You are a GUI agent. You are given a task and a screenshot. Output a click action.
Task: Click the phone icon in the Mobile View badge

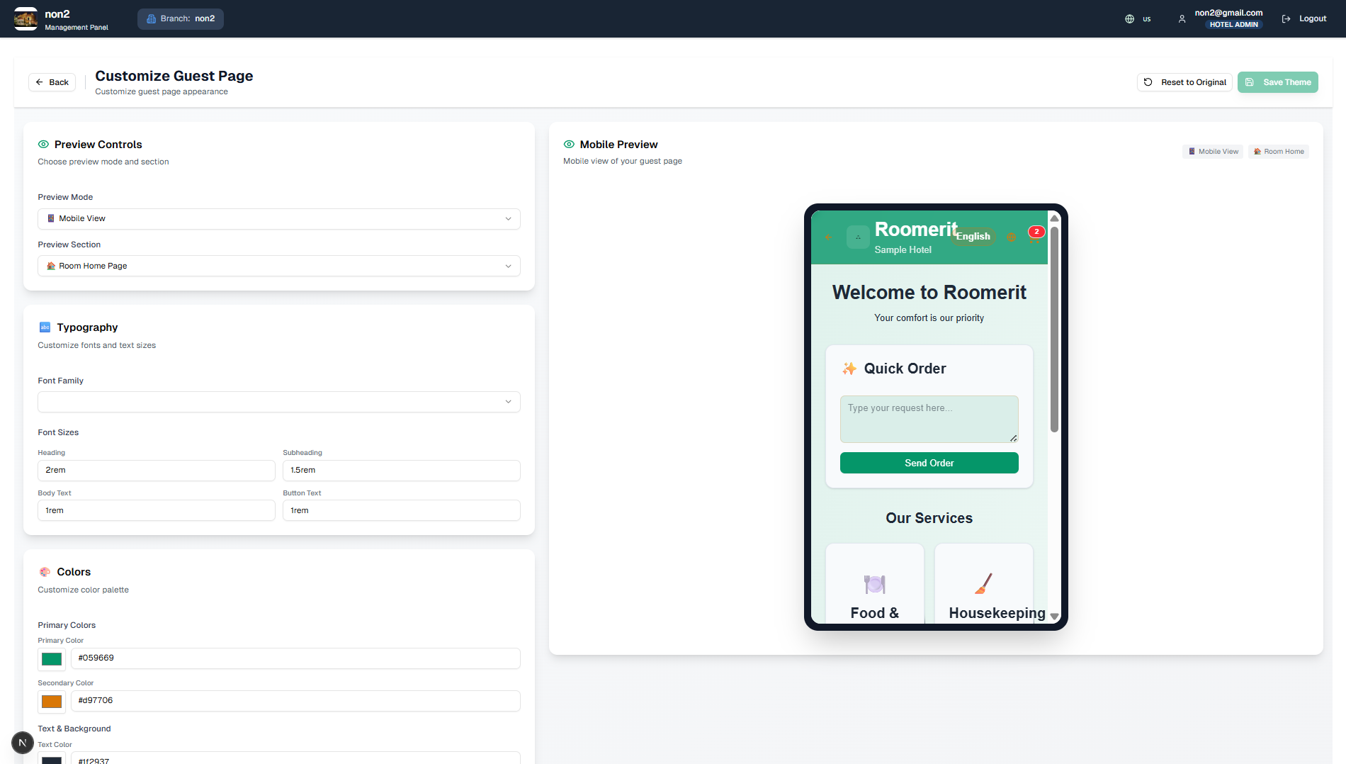(x=1192, y=152)
